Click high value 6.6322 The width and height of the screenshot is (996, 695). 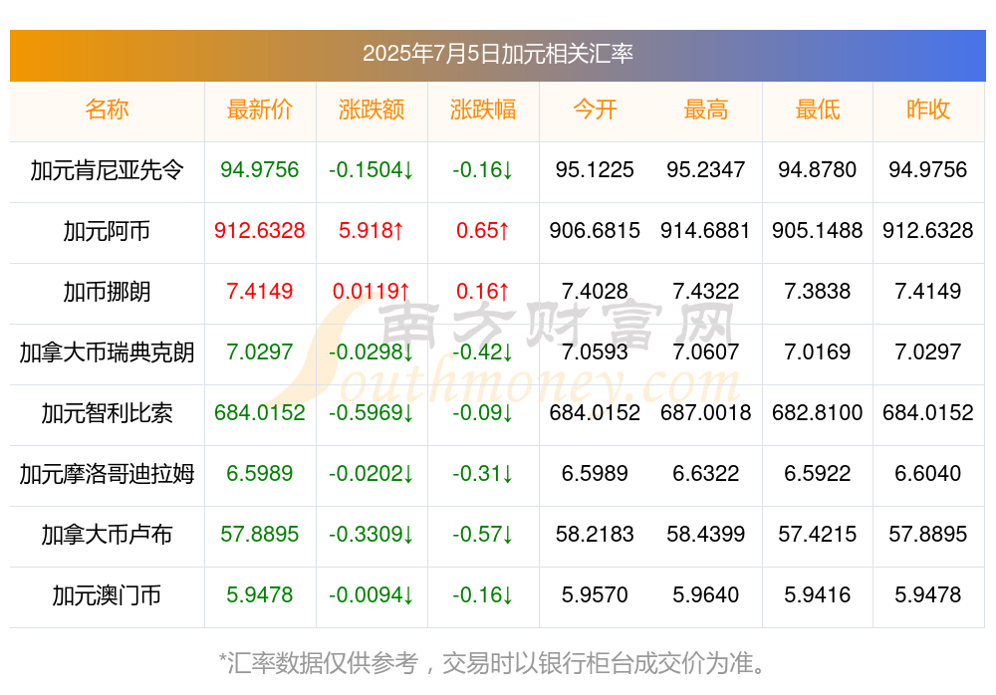[706, 473]
